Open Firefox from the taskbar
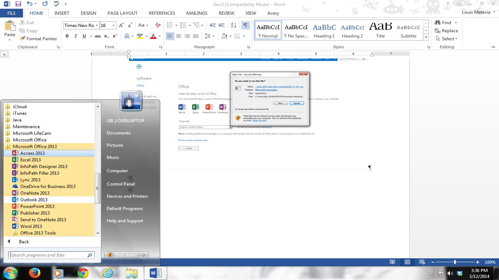Viewport: 499px width, 280px height. point(35,273)
